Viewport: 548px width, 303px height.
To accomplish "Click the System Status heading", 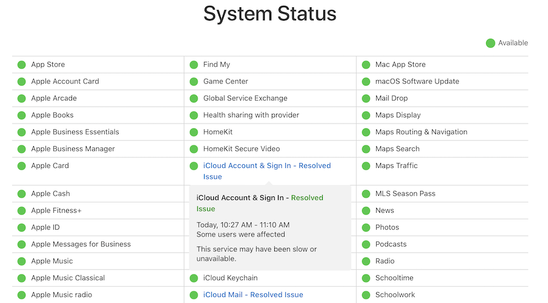I will click(270, 14).
